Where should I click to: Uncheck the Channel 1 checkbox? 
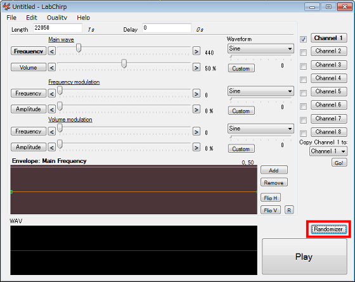tap(303, 39)
